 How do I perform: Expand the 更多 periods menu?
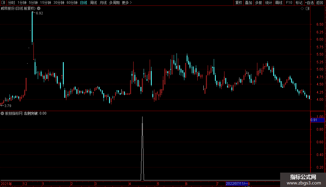pos(127,3)
